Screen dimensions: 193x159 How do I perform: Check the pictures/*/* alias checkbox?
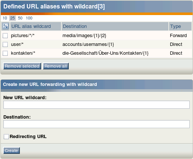(x=5, y=36)
